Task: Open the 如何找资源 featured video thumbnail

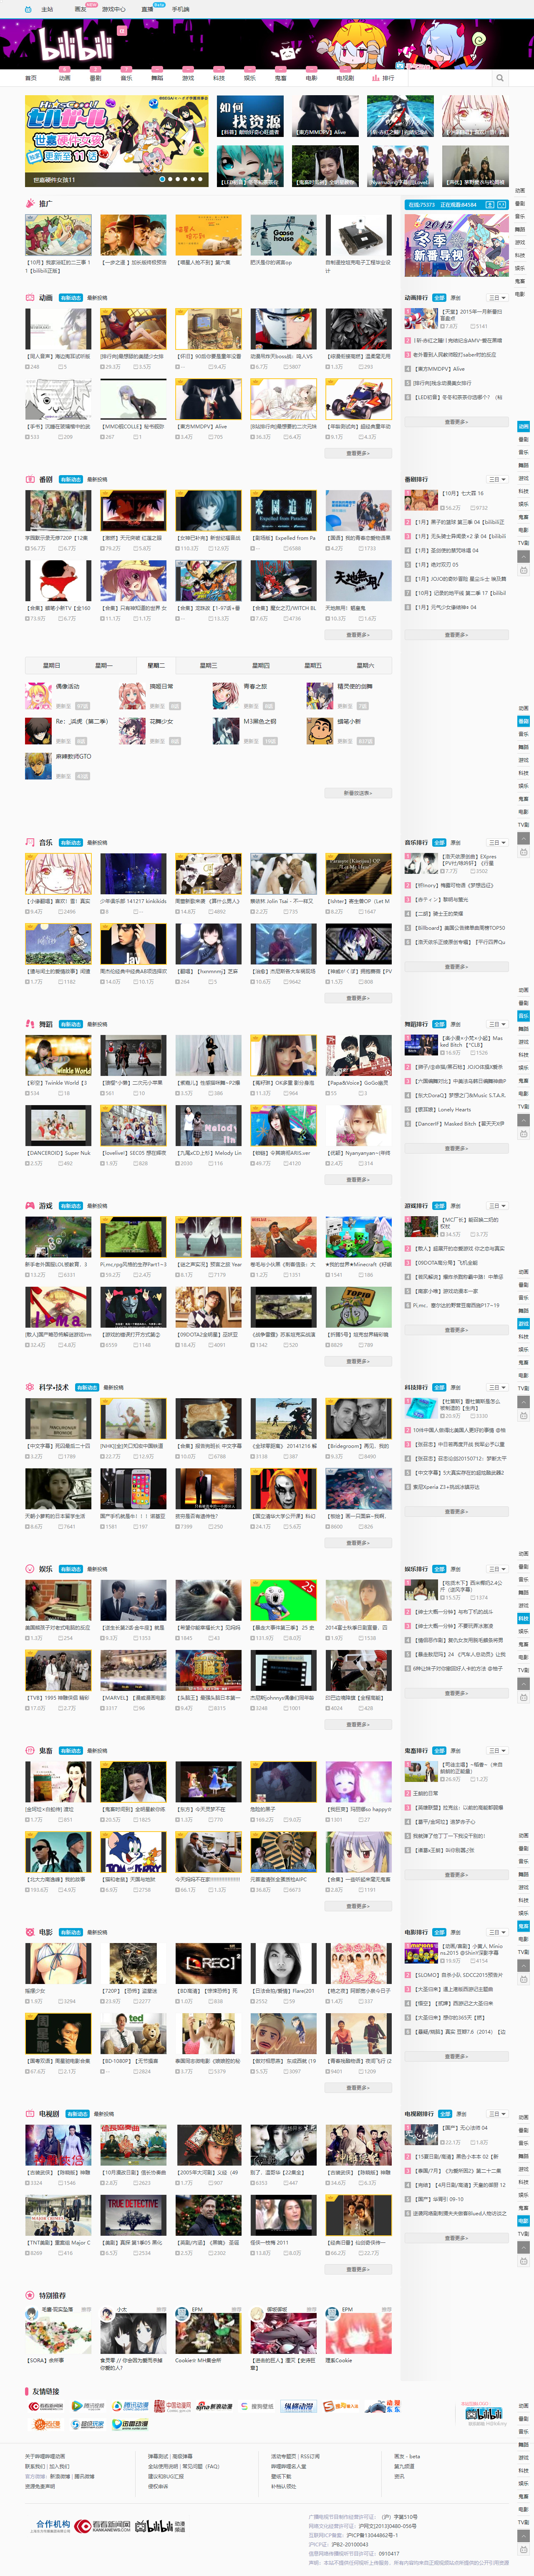Action: click(x=250, y=117)
